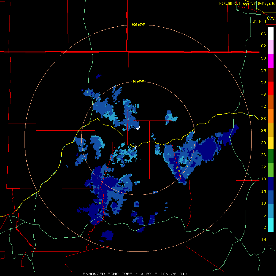
Task: Click the white swatch in the tops legend
Action: click(271, 34)
